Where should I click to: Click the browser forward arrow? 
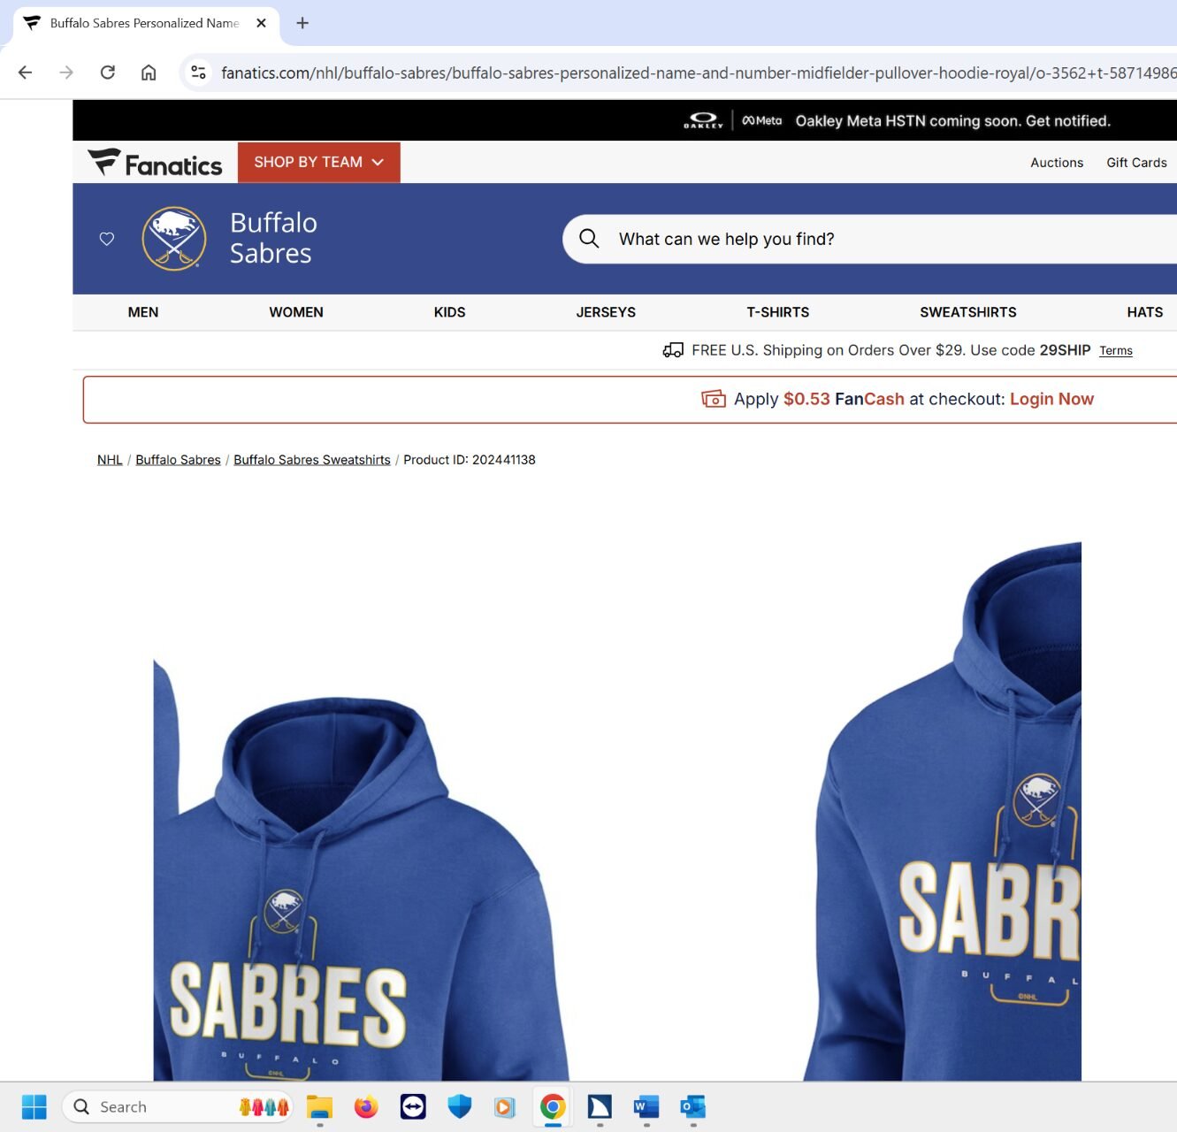pos(66,73)
